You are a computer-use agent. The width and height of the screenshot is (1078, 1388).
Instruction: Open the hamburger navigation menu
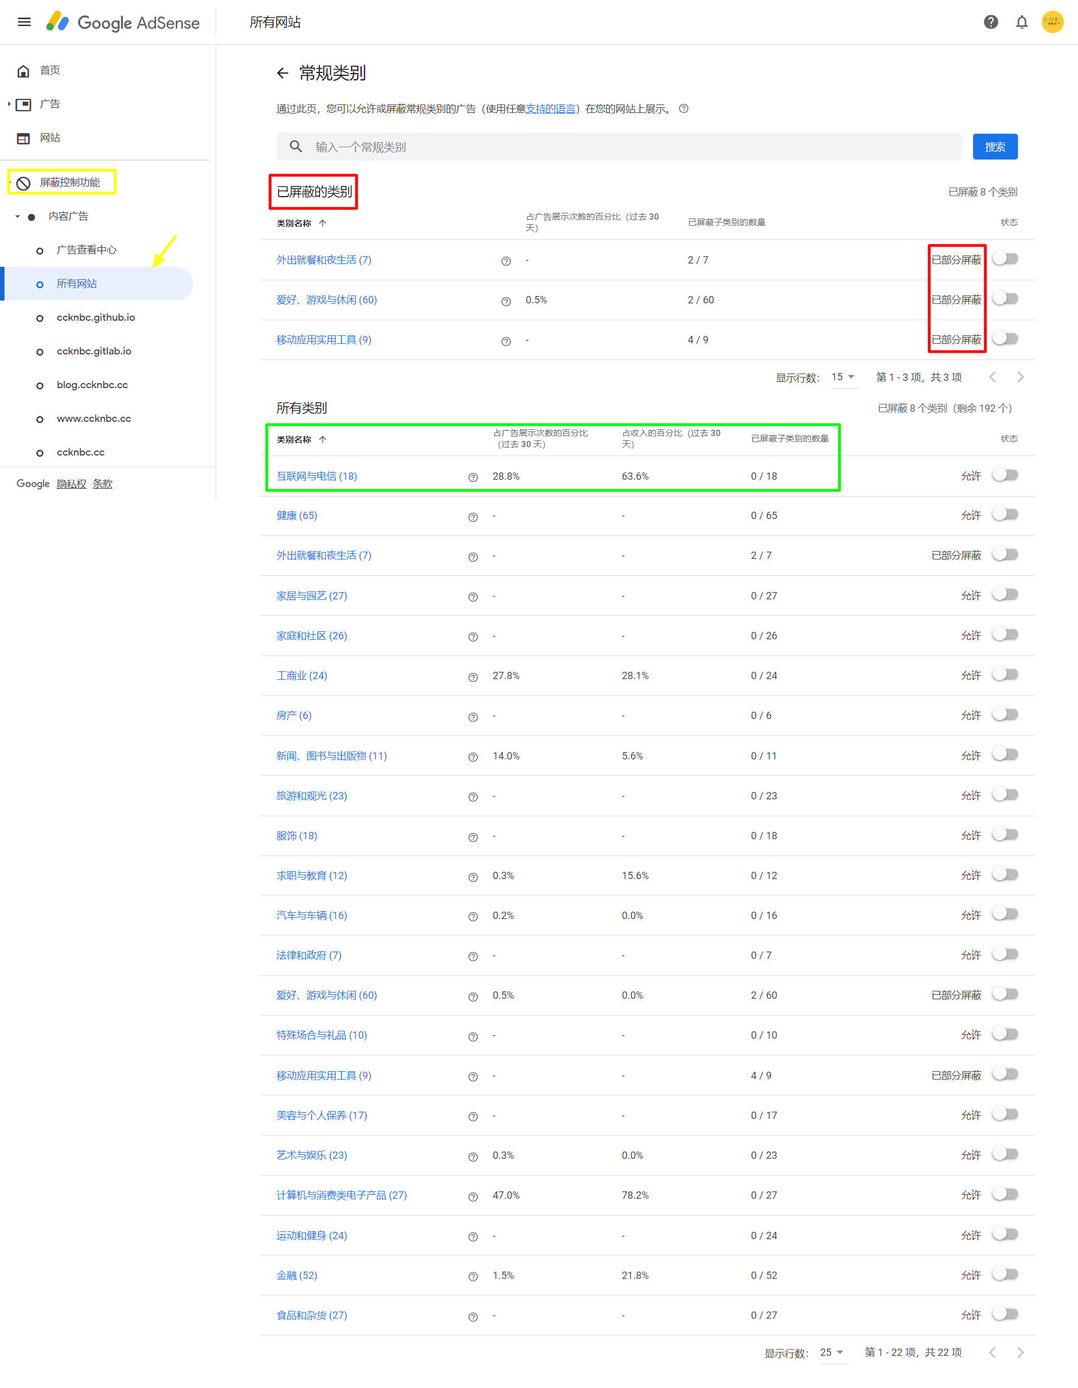[x=24, y=21]
